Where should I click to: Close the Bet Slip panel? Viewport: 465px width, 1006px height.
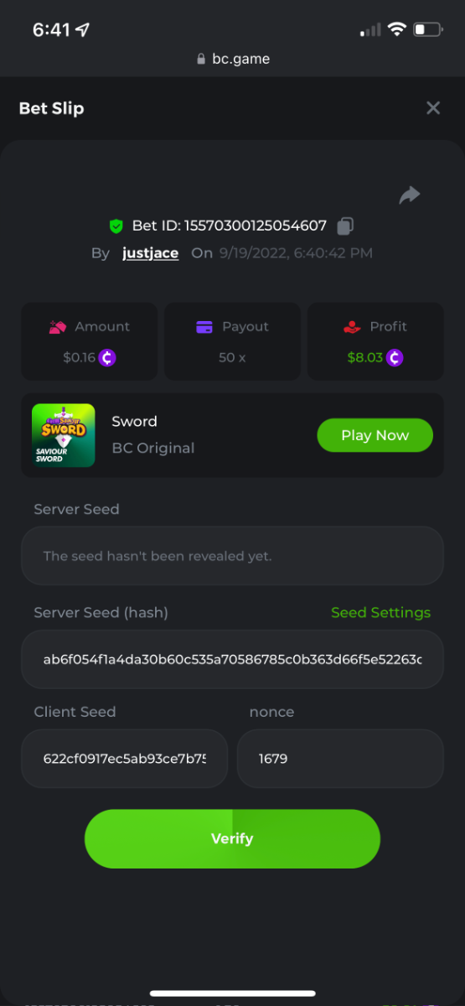(433, 108)
